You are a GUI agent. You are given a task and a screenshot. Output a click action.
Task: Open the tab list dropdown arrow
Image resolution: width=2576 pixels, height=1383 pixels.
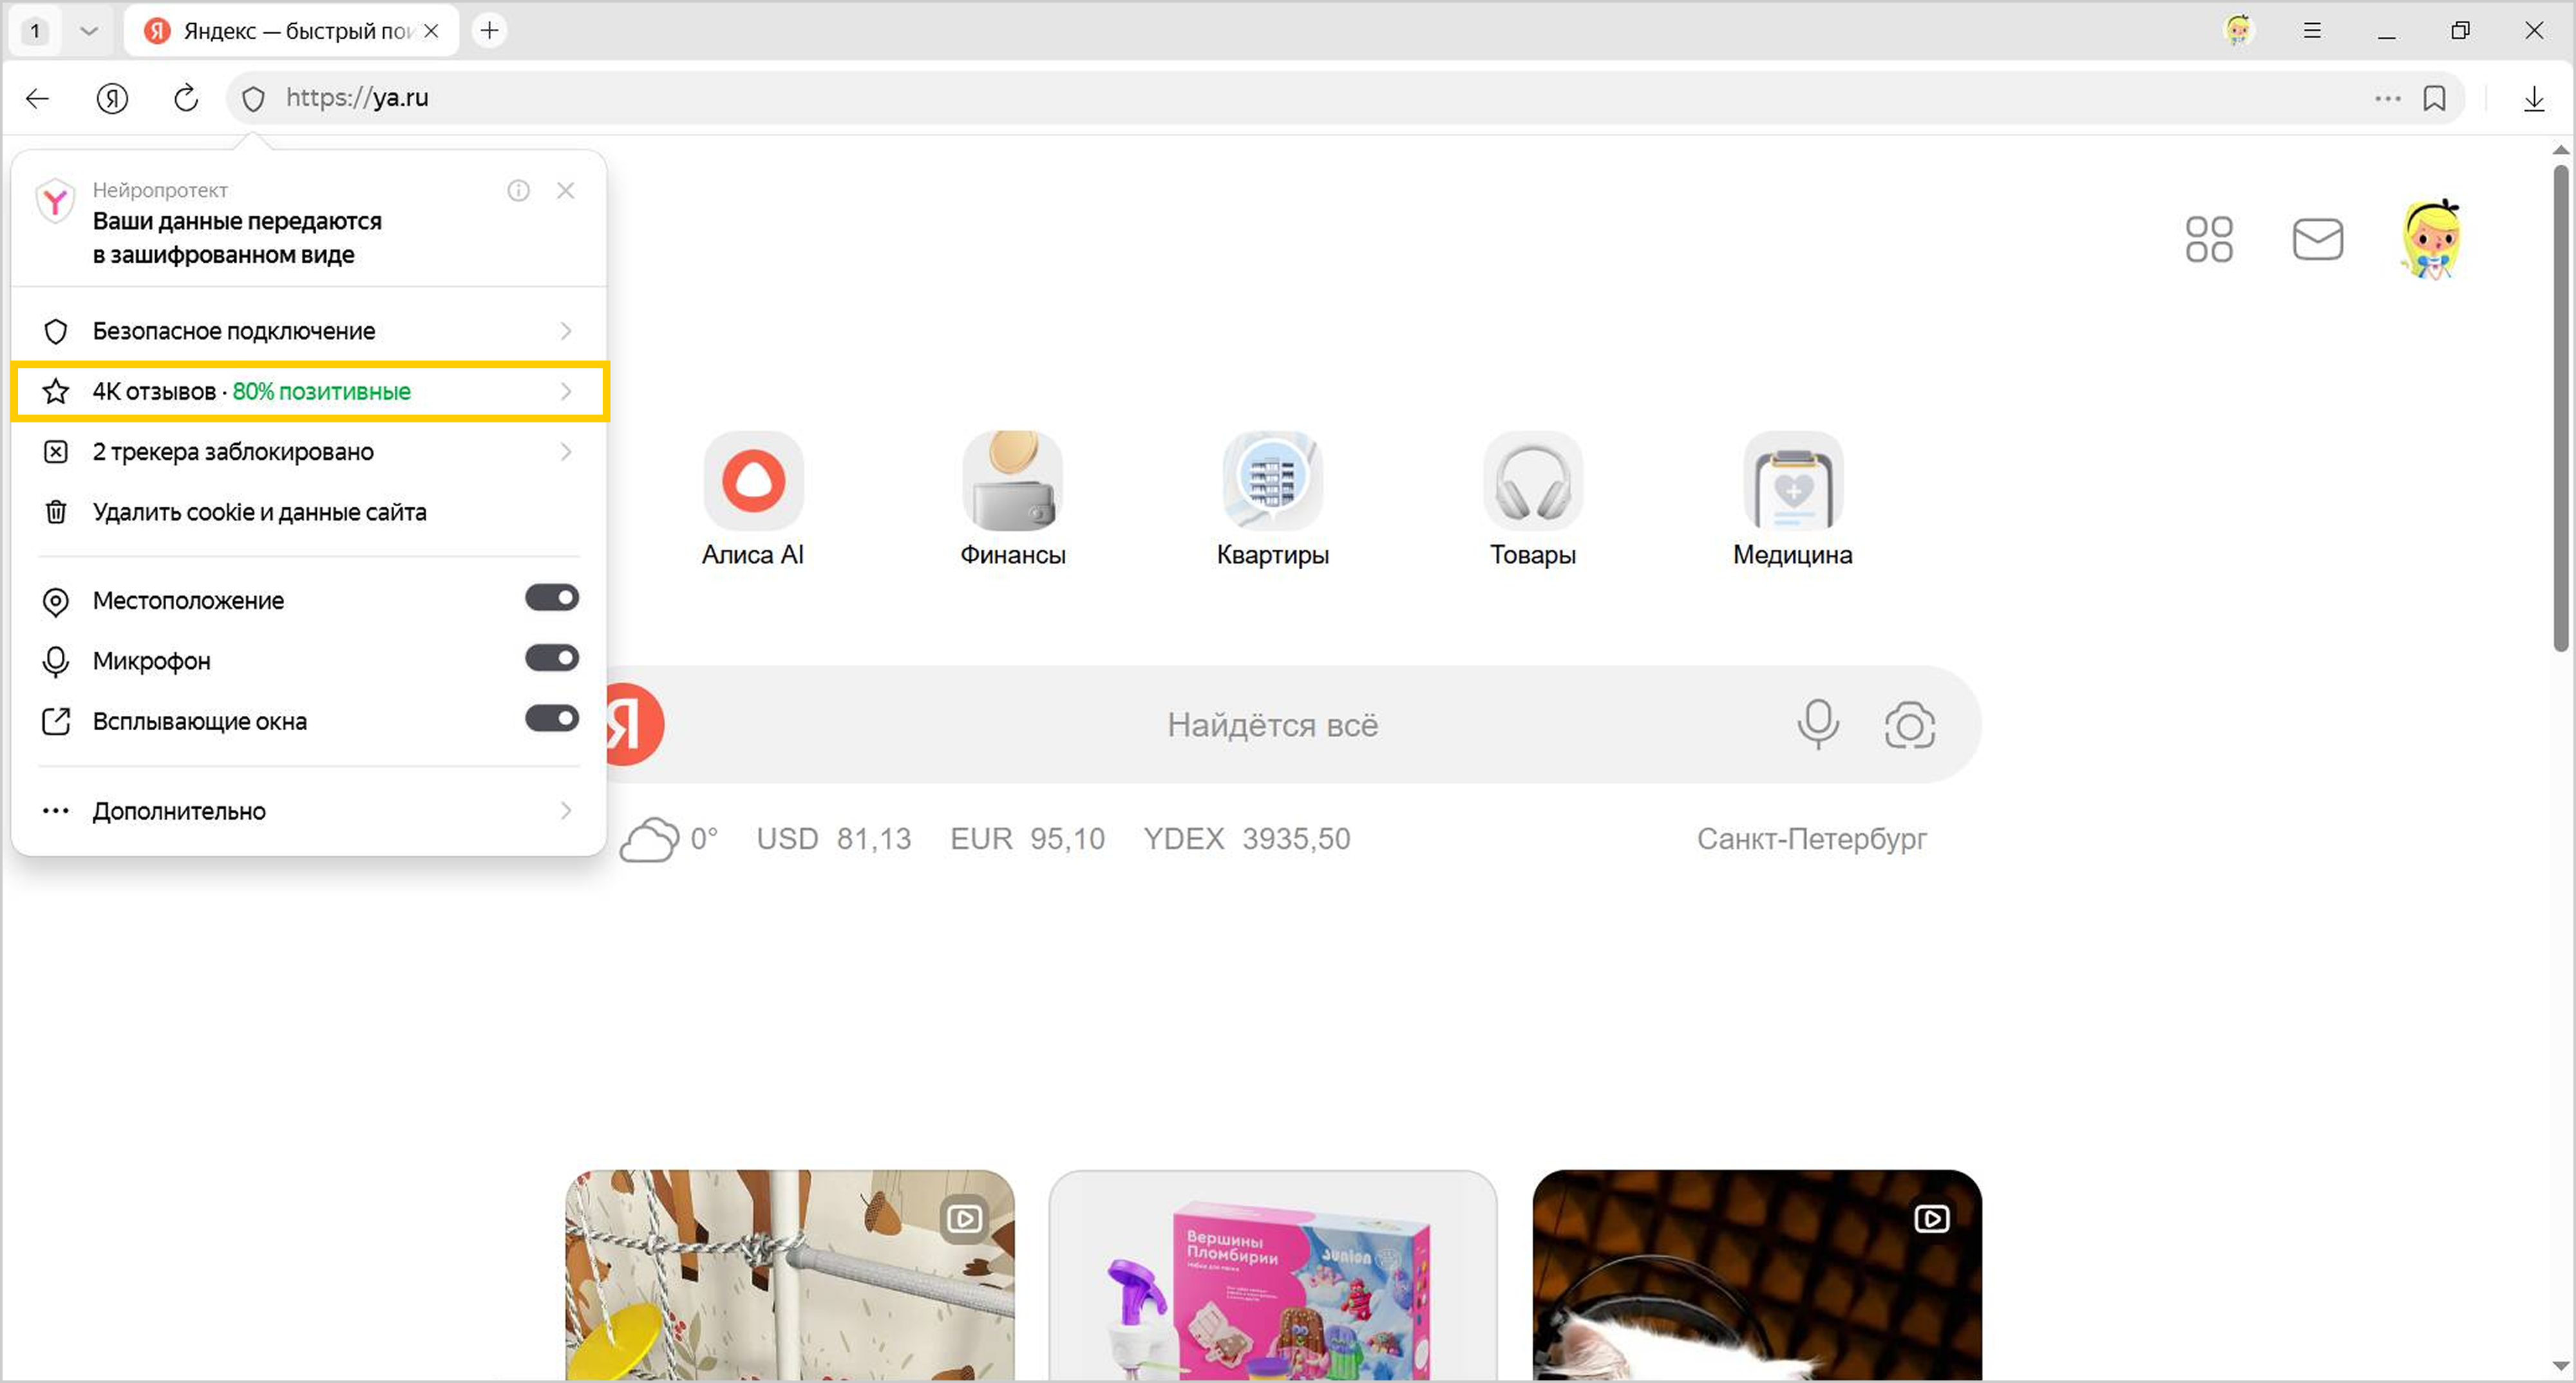[89, 30]
